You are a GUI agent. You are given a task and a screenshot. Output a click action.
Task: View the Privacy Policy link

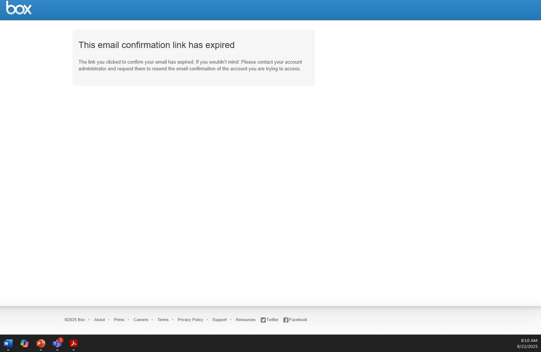coord(190,320)
